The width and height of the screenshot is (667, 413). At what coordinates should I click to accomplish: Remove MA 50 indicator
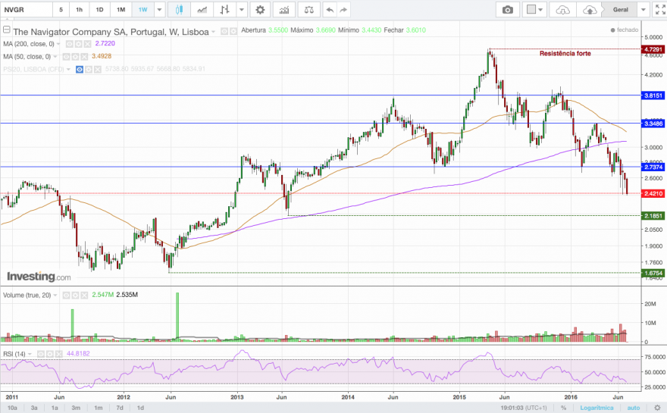pos(84,57)
